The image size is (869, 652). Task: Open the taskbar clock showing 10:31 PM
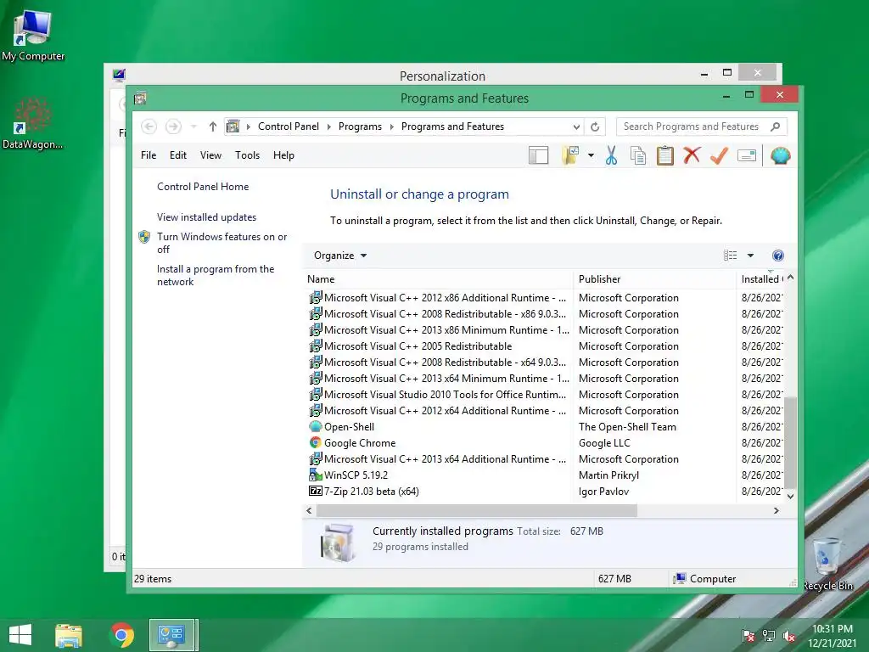tap(832, 636)
